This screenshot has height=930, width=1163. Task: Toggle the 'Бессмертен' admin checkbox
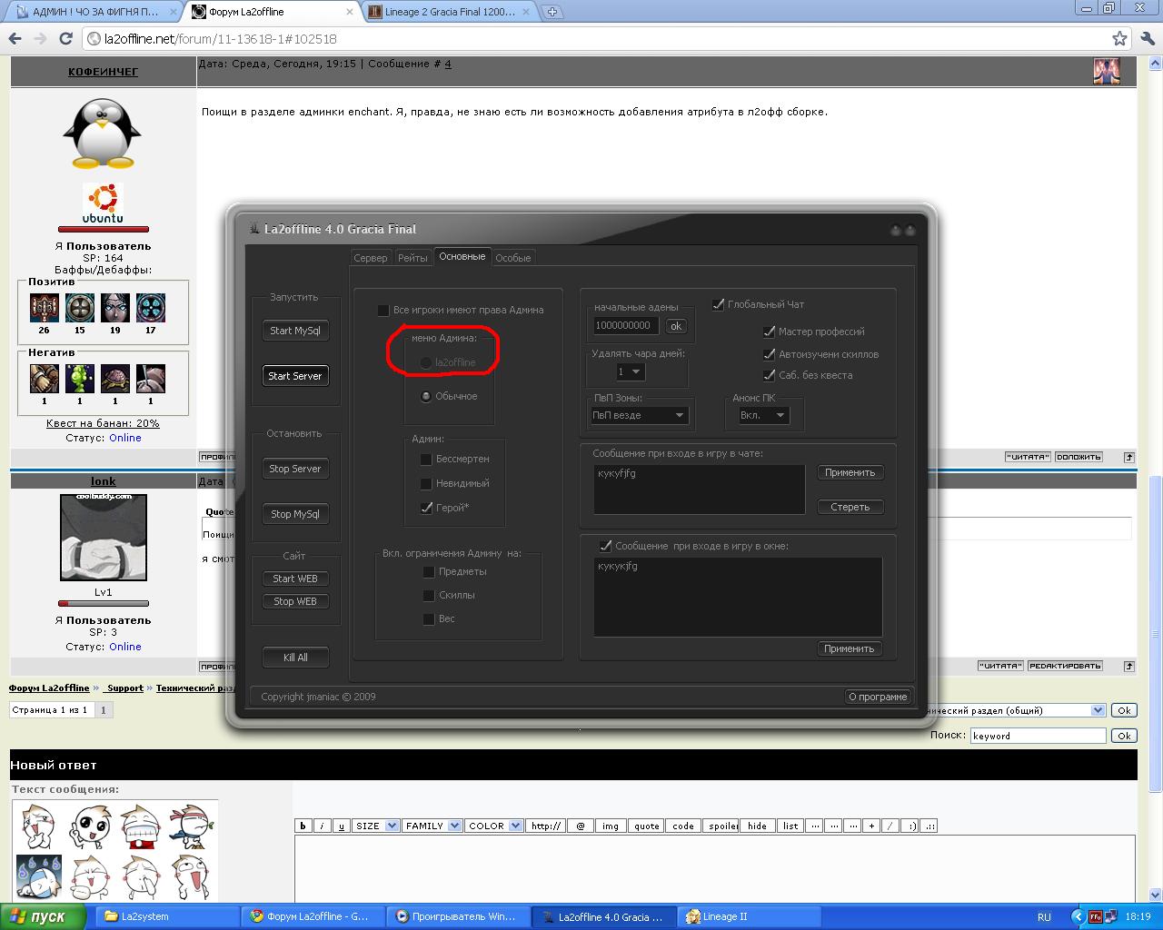pos(425,459)
